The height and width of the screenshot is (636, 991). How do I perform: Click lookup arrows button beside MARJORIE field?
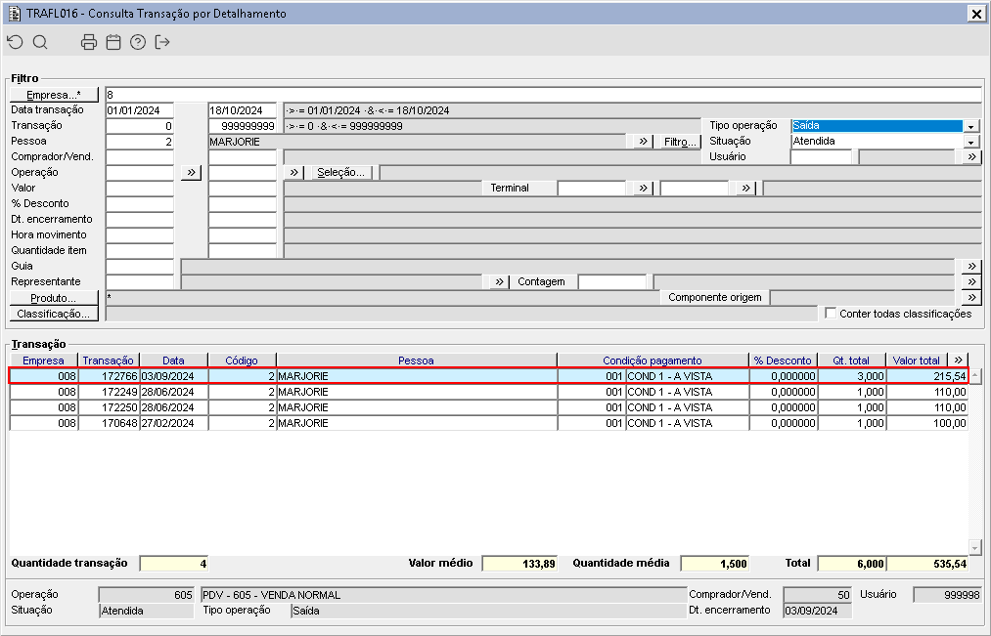pyautogui.click(x=643, y=142)
